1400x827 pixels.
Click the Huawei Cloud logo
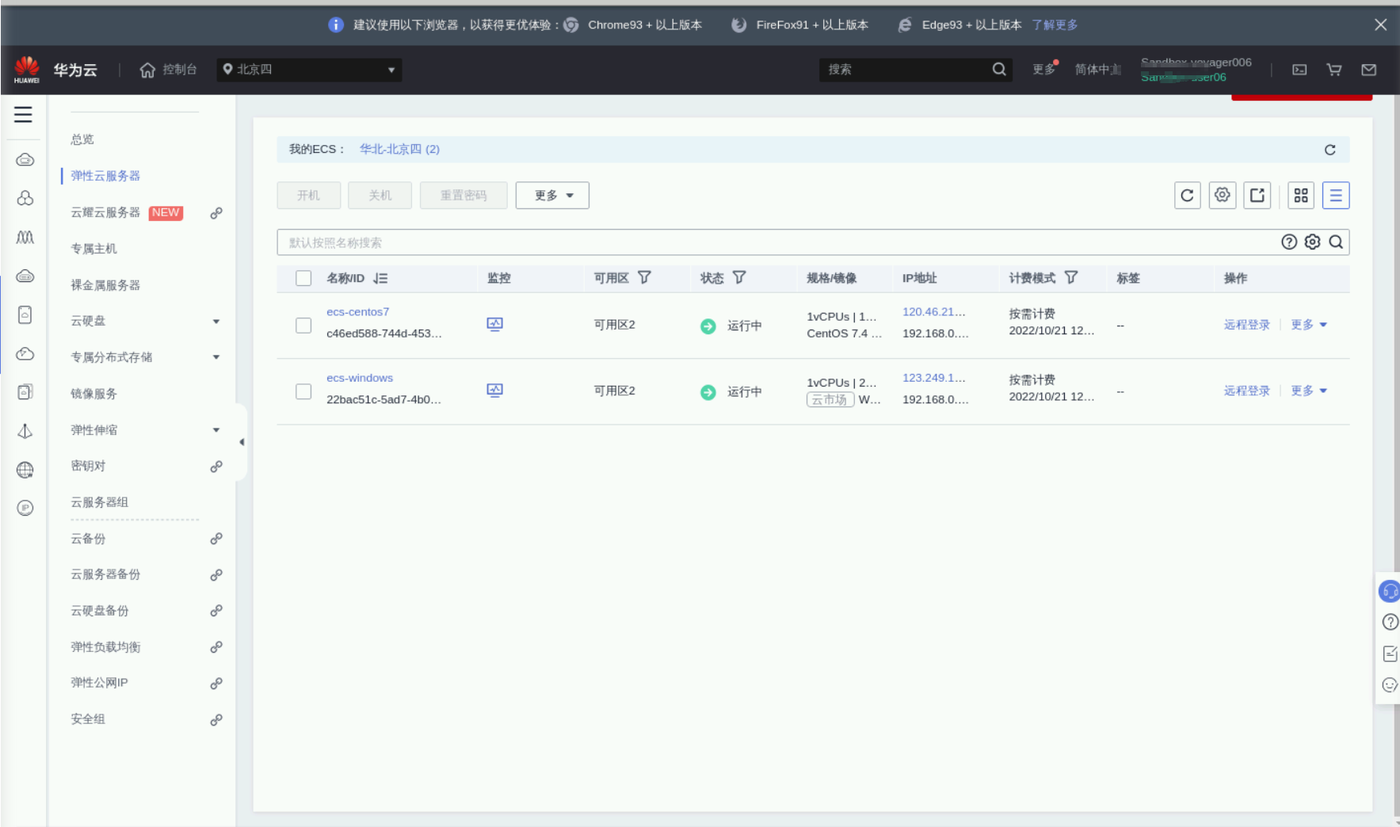[27, 70]
